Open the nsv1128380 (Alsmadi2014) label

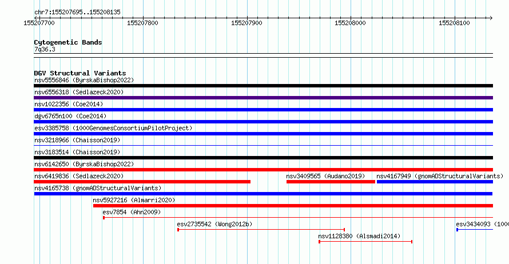[359, 236]
